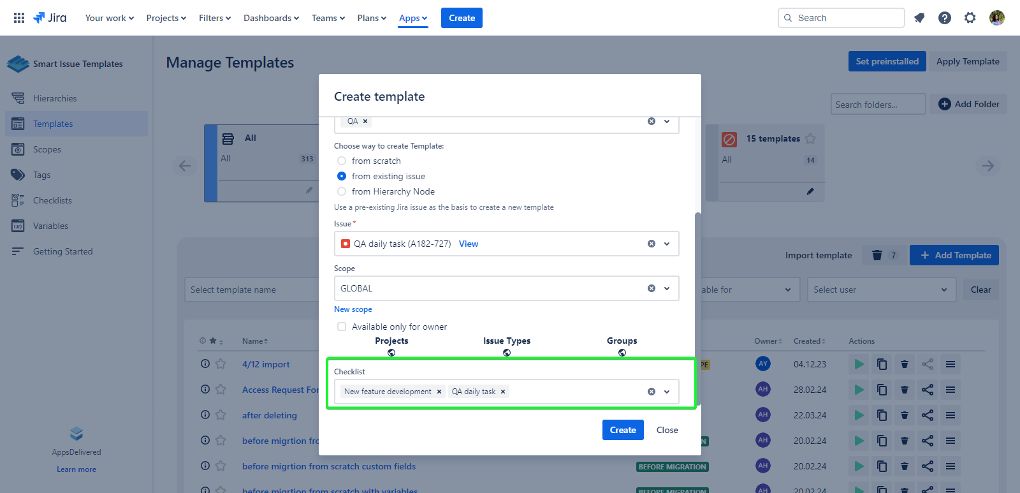The height and width of the screenshot is (493, 1020).
Task: Open the Select user dropdown
Action: point(881,290)
